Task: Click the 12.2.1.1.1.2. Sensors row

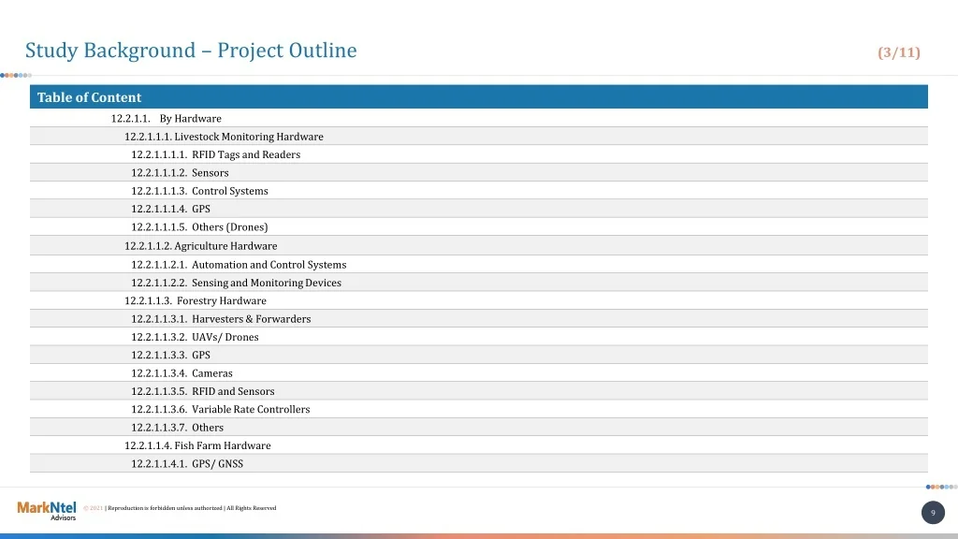Action: (180, 173)
